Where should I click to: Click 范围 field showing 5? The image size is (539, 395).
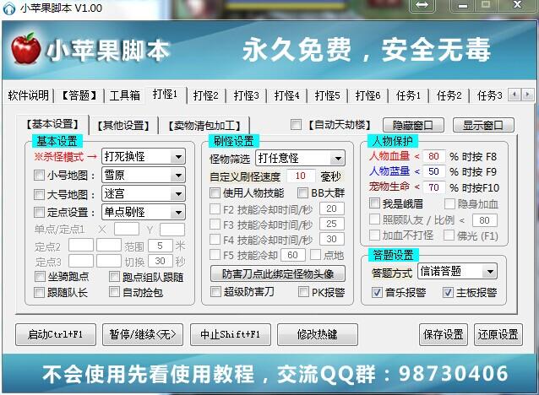click(x=161, y=246)
